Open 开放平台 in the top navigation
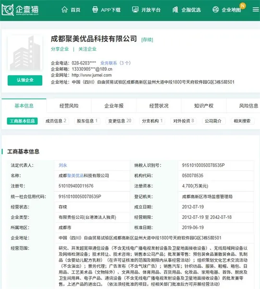Image resolution: width=260 pixels, height=289 pixels. (x=151, y=10)
